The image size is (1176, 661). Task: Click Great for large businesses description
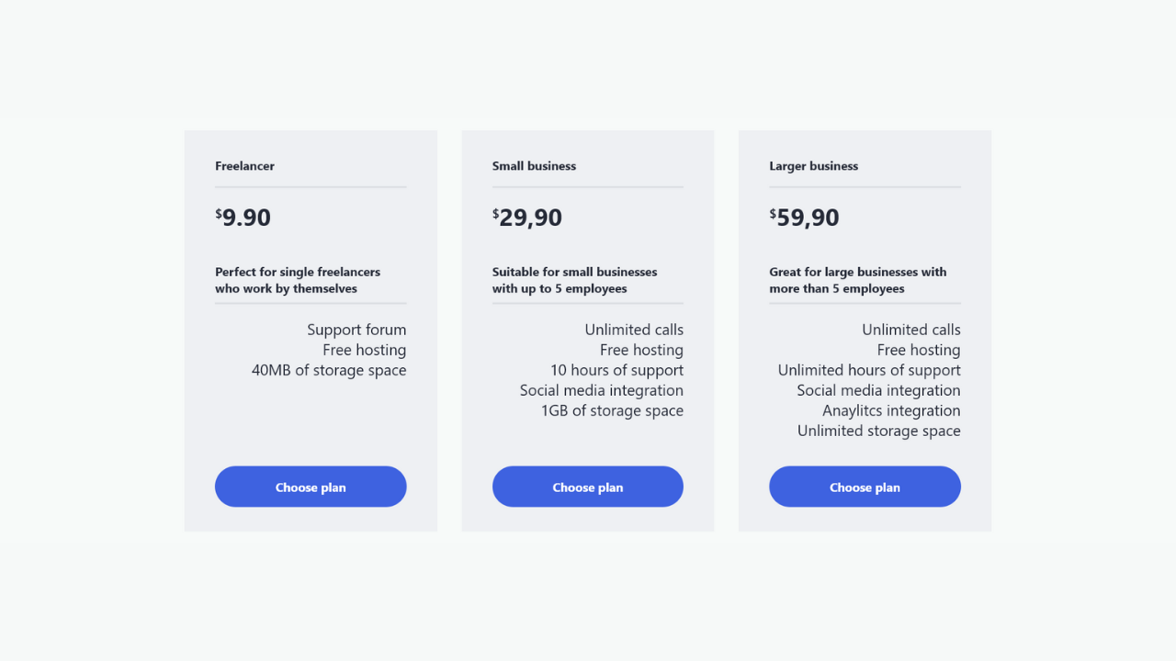(x=858, y=280)
